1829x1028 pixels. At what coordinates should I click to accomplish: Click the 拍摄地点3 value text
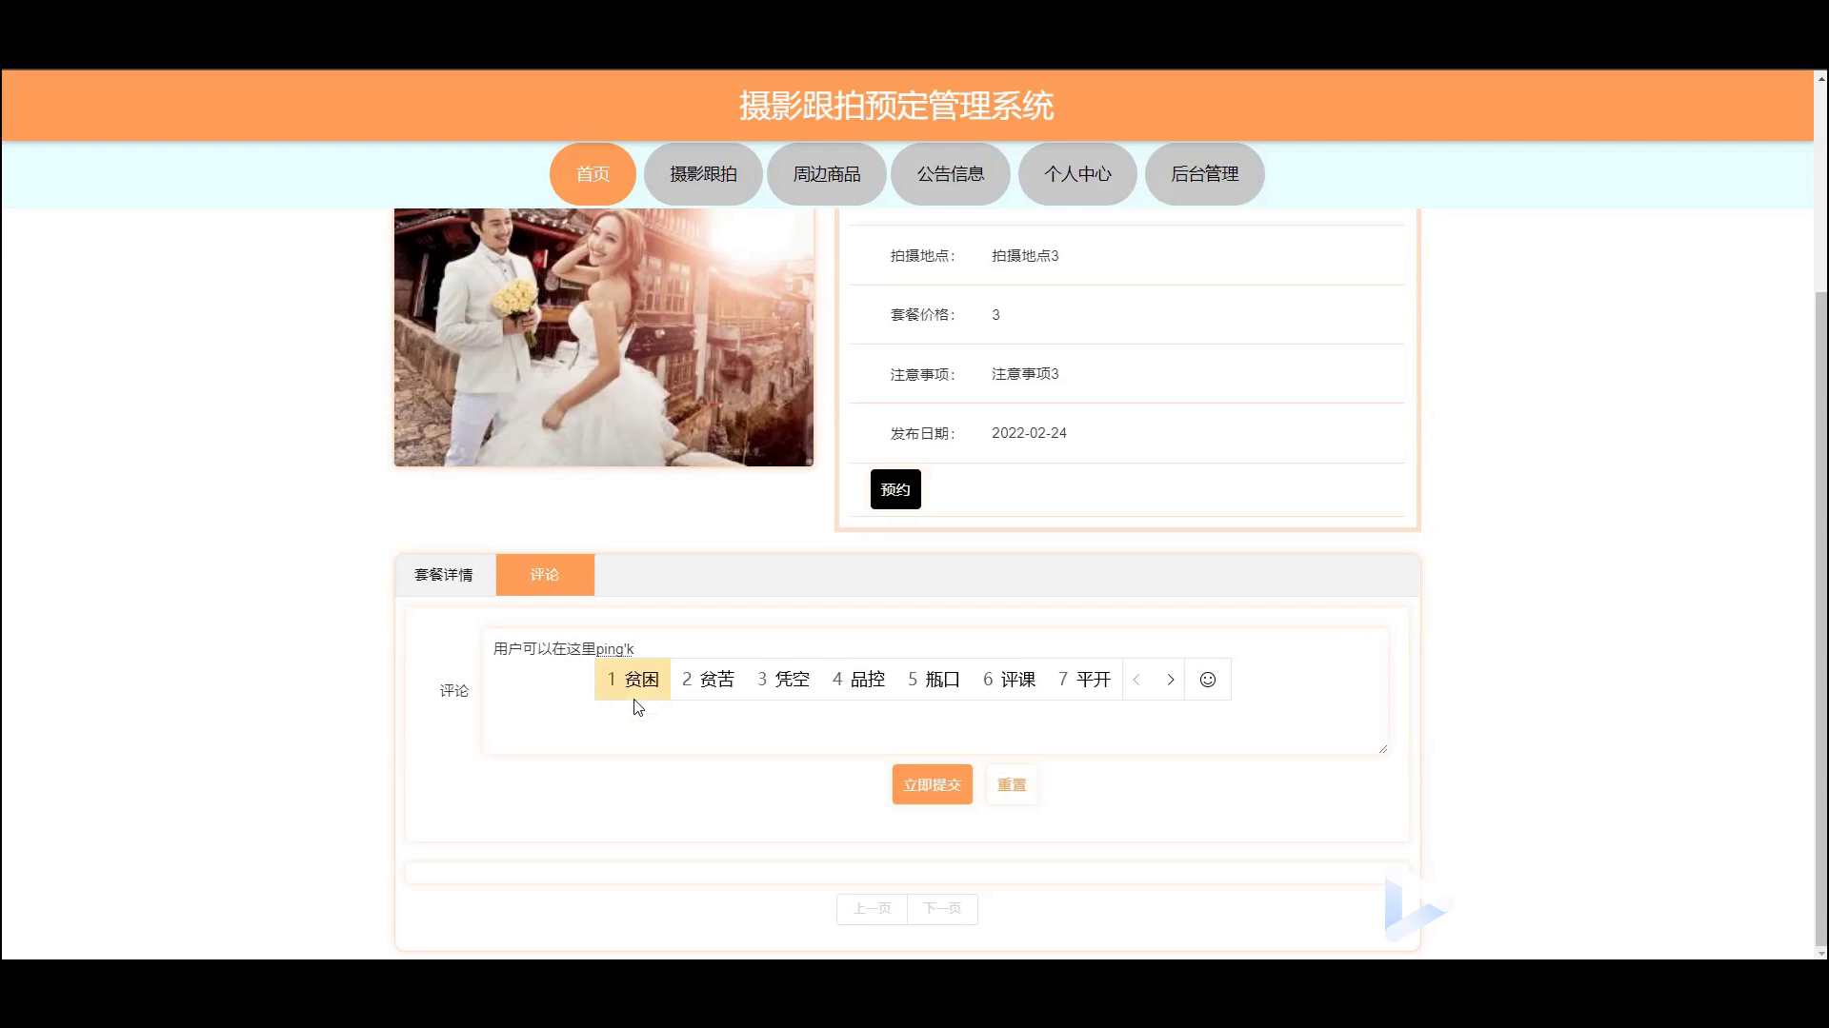[1025, 256]
